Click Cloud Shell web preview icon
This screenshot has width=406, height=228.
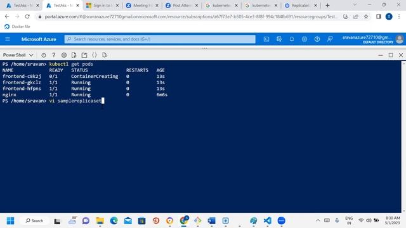105,55
